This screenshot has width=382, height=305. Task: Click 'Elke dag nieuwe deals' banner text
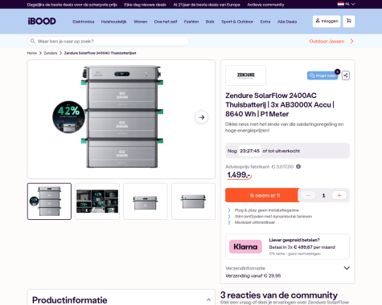[145, 5]
